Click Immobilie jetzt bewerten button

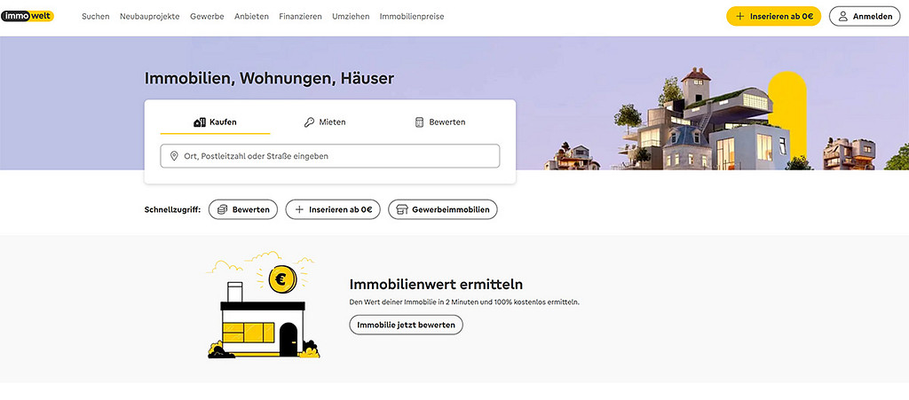click(x=406, y=325)
